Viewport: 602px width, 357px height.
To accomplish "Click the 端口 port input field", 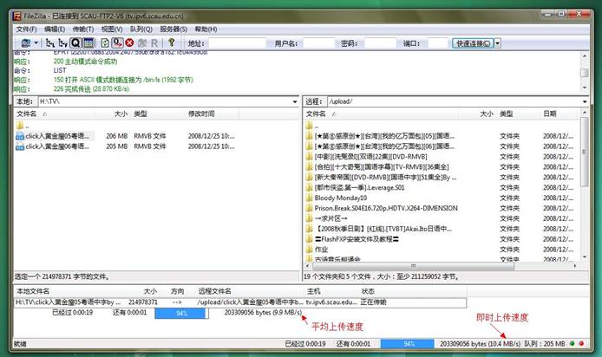I will (438, 43).
